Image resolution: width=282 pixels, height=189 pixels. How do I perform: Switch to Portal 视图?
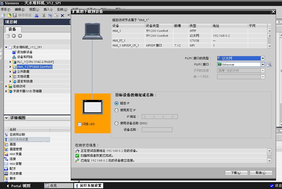point(19,186)
